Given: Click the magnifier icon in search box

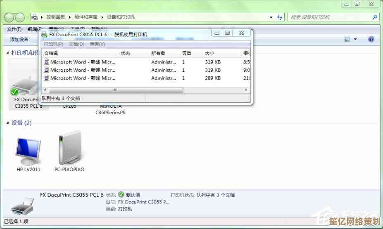Looking at the screenshot, I should point(374,17).
